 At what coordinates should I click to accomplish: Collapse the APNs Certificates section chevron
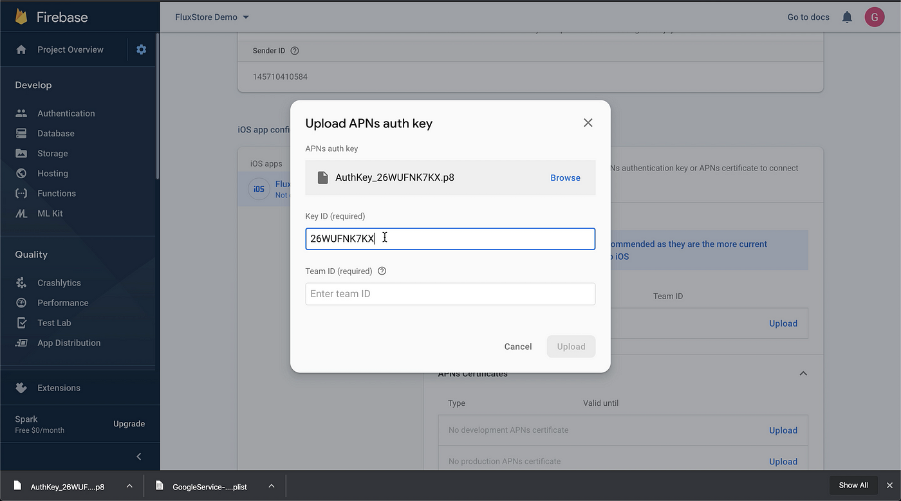[x=803, y=373]
